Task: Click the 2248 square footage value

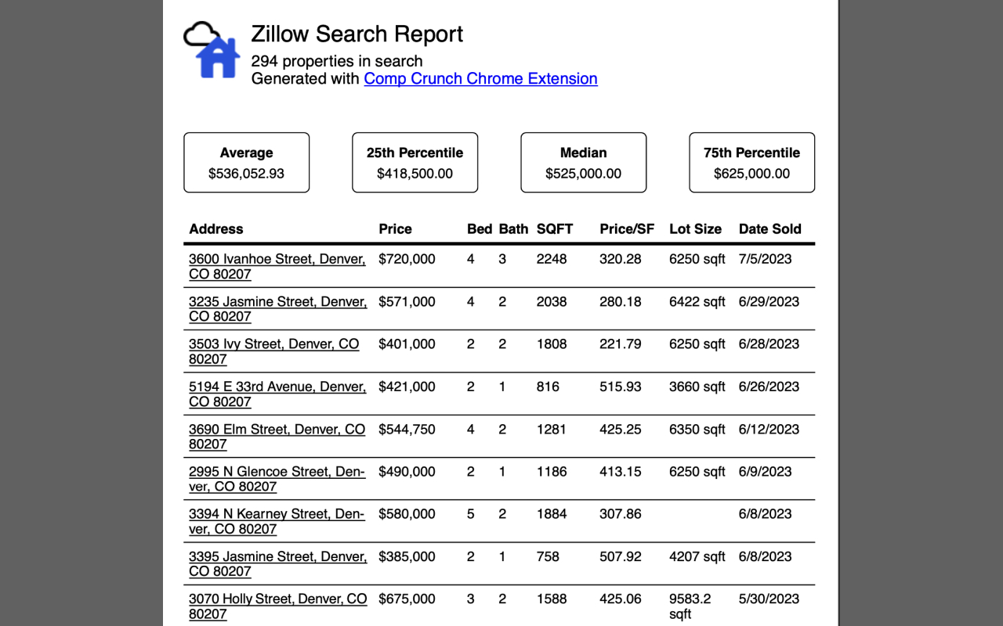Action: 552,259
